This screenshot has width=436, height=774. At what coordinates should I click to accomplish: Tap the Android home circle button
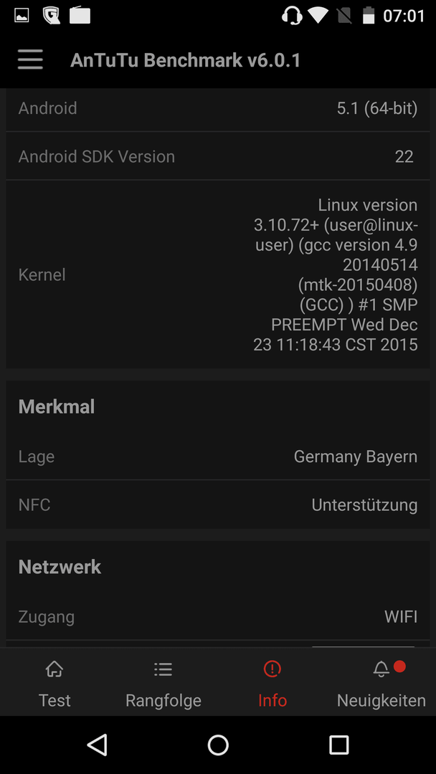(x=218, y=745)
